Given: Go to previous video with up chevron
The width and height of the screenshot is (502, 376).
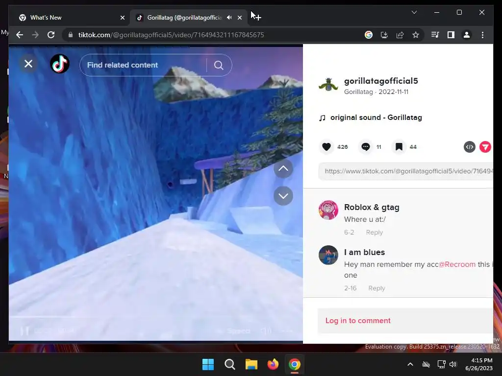Looking at the screenshot, I should [x=283, y=168].
